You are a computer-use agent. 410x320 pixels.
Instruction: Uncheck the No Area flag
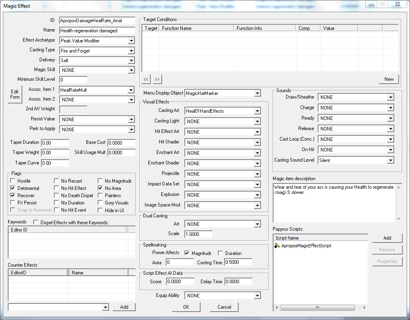pos(100,188)
